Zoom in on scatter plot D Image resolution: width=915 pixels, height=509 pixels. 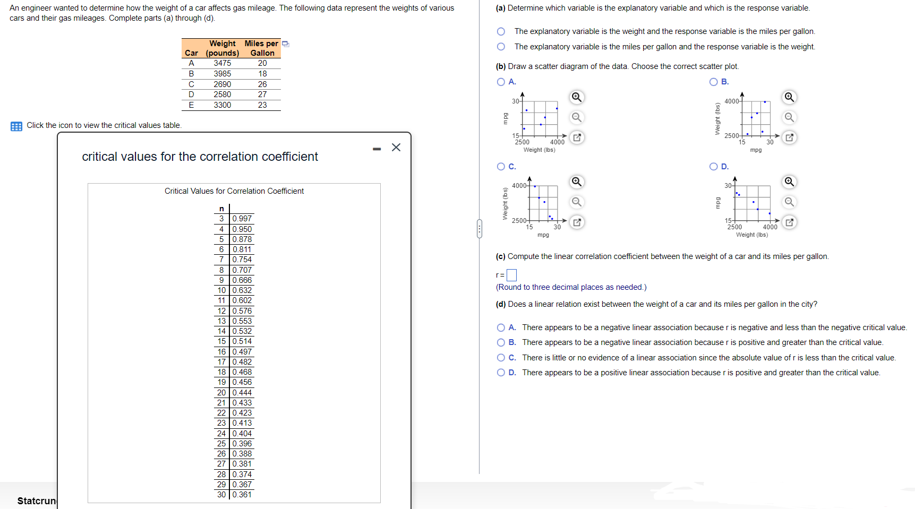pos(789,182)
